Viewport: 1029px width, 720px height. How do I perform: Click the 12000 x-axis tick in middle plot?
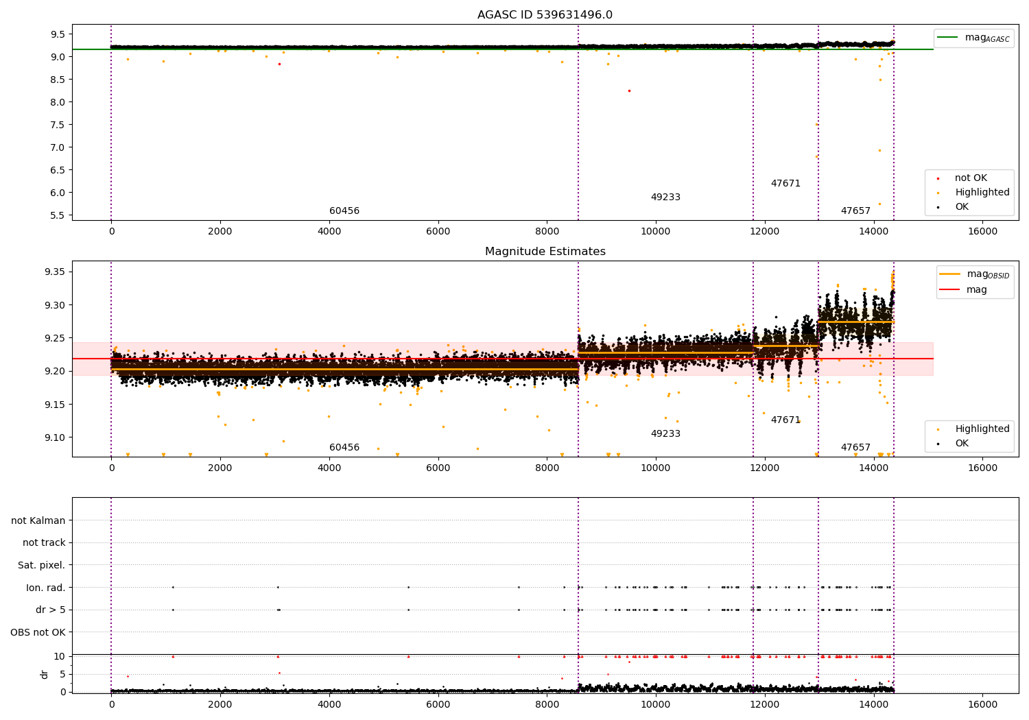764,468
